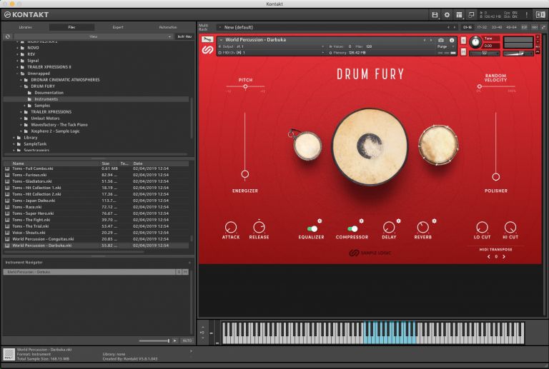Expand the SampleTank folder
Image resolution: width=549 pixels, height=369 pixels.
point(14,144)
